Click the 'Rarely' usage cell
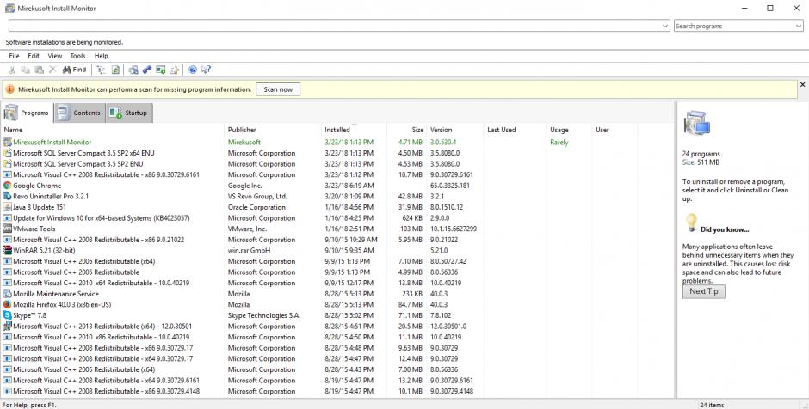The image size is (809, 409). click(559, 142)
